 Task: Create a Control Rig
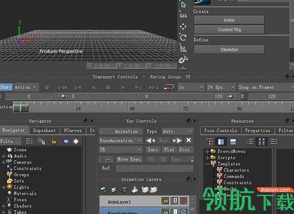229,29
